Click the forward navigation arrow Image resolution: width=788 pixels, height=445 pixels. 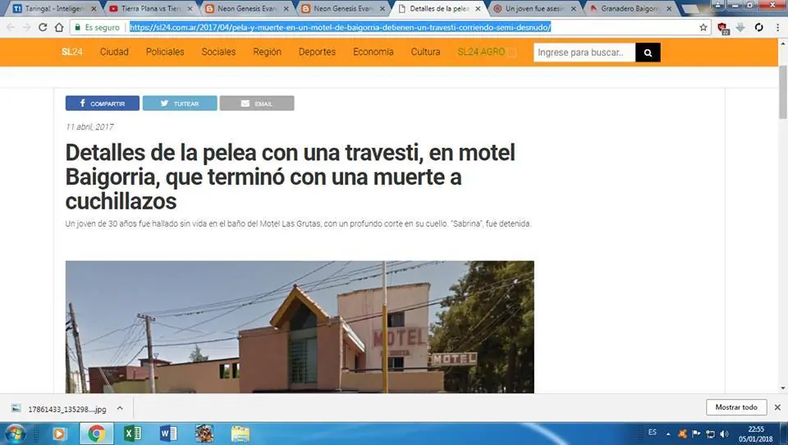[26, 27]
